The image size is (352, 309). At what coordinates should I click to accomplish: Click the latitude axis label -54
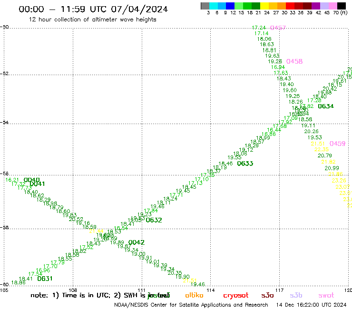click(4, 123)
